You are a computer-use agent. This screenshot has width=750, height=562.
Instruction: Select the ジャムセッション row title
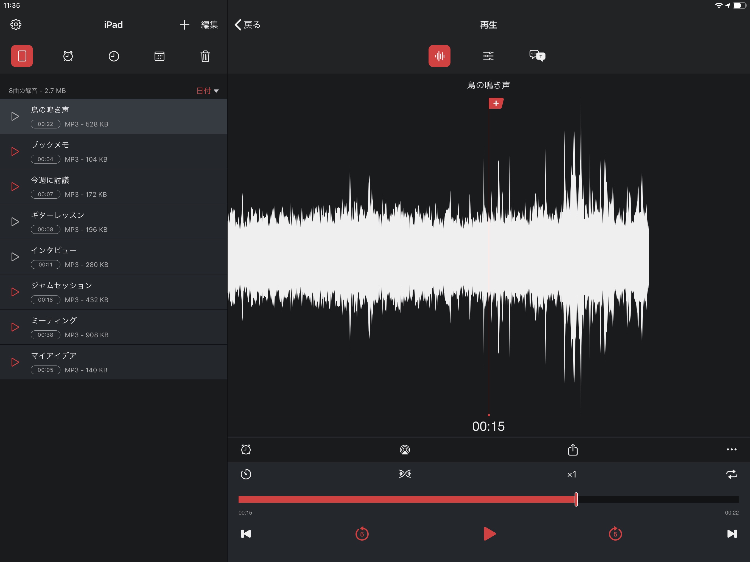click(x=61, y=285)
